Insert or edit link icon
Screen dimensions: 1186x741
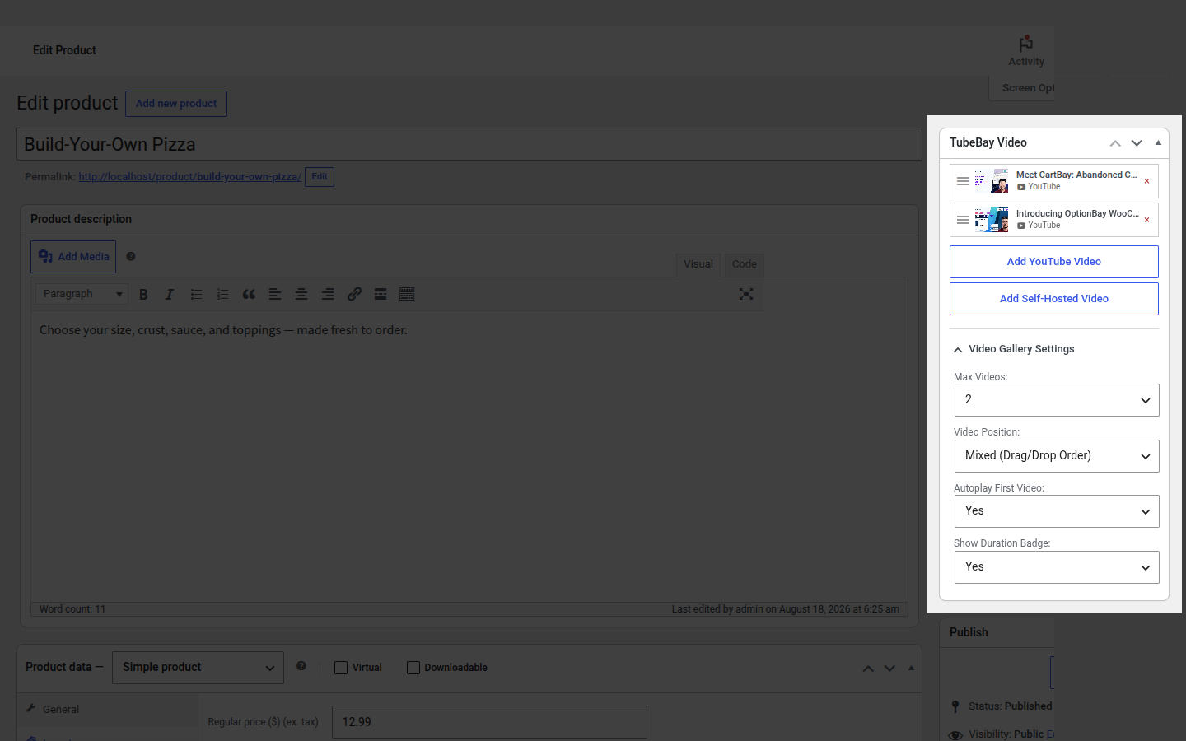coord(354,294)
